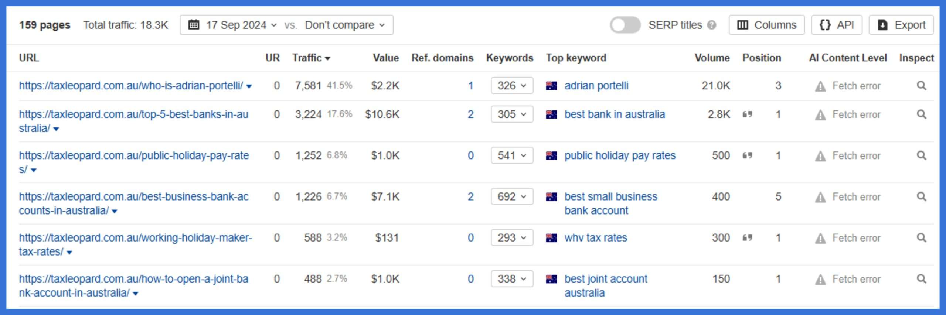
Task: Inspect the best bank in australia row
Action: point(922,114)
